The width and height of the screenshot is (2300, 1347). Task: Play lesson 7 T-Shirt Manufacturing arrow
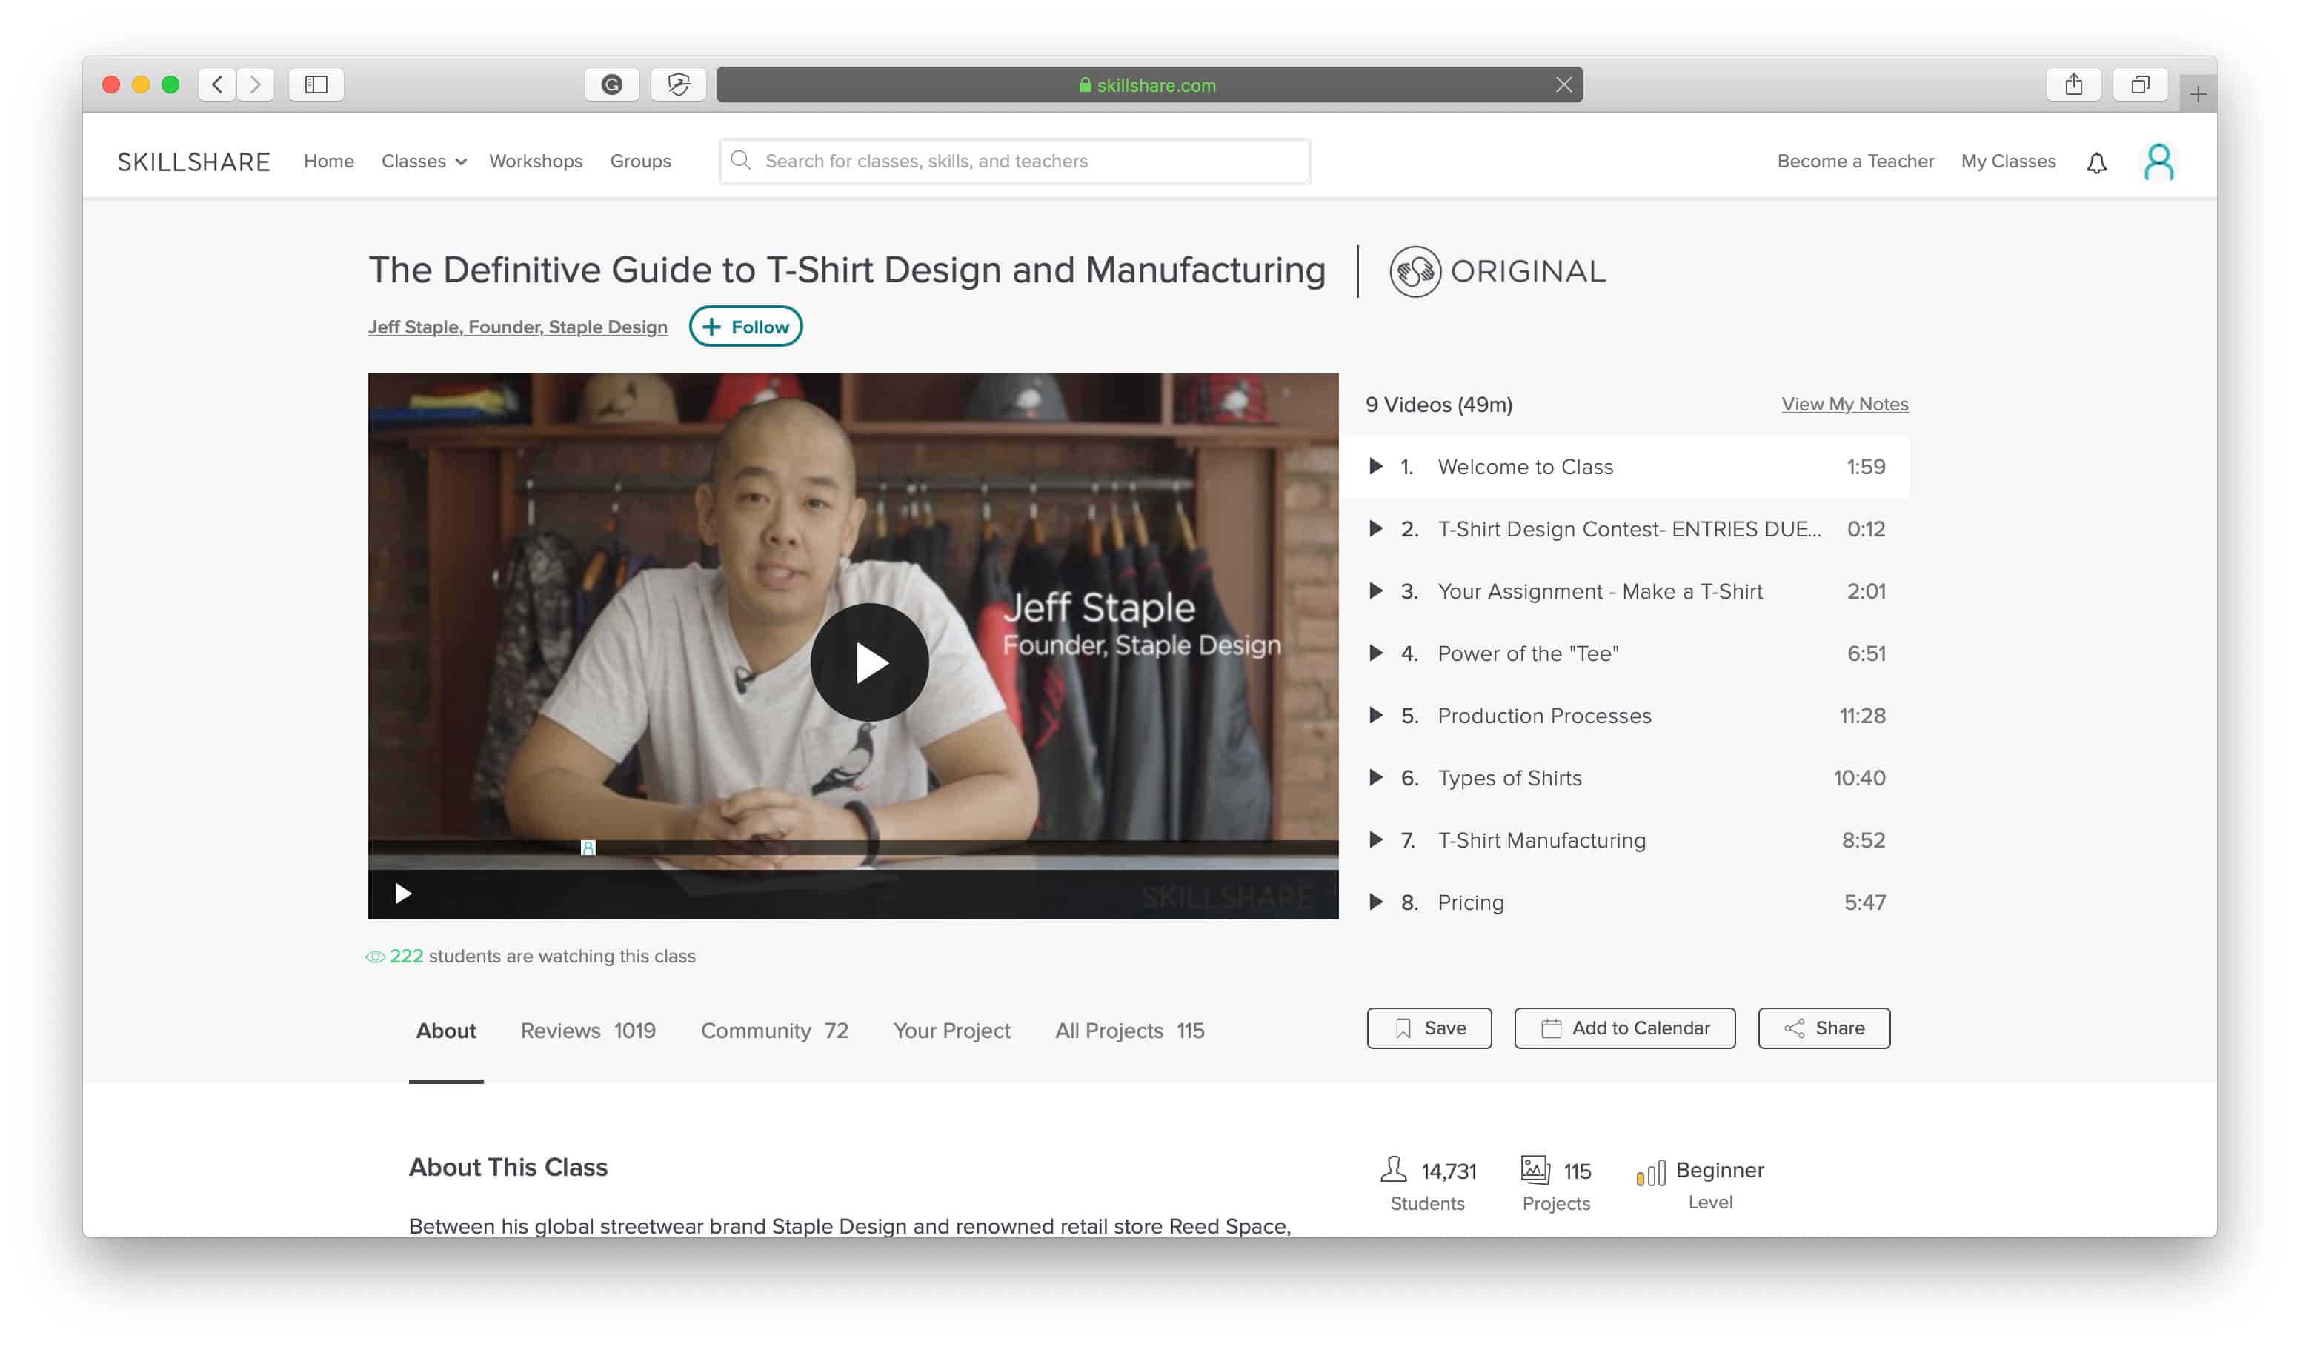pos(1375,839)
